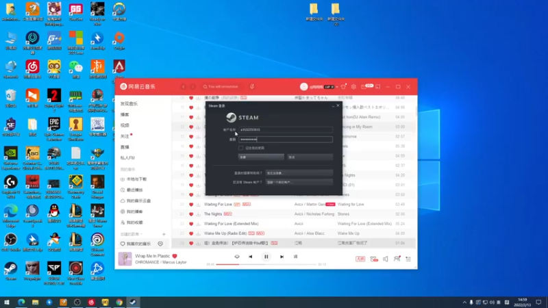Image resolution: width=548 pixels, height=308 pixels.
Task: Click artist 'Avicii / Nicholas Furlong'
Action: [314, 214]
